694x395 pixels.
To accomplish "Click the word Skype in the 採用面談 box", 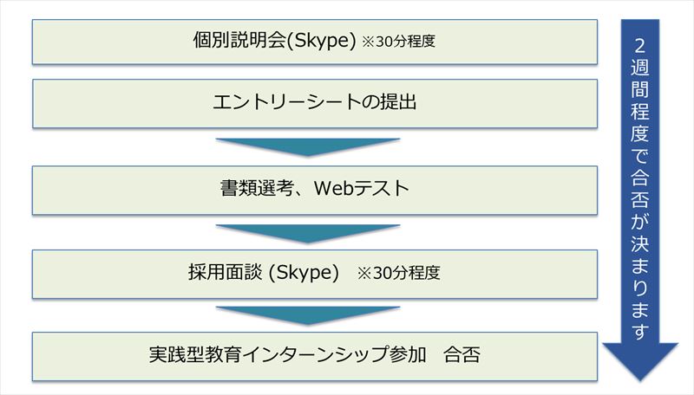I will pyautogui.click(x=304, y=273).
